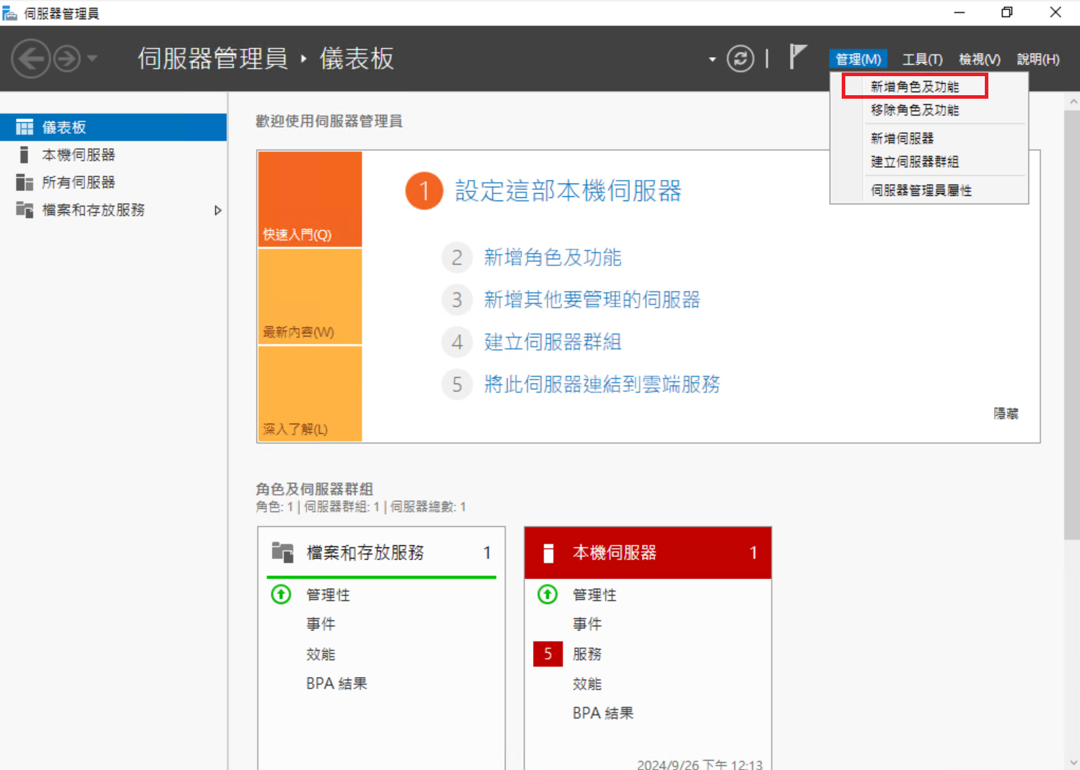Open the red 本機伺服器 tile header

tap(648, 552)
